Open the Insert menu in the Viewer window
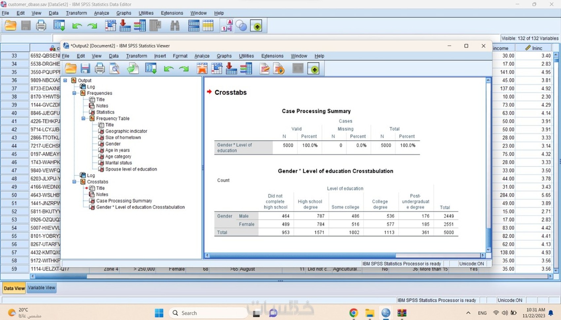The height and width of the screenshot is (320, 561). tap(160, 56)
